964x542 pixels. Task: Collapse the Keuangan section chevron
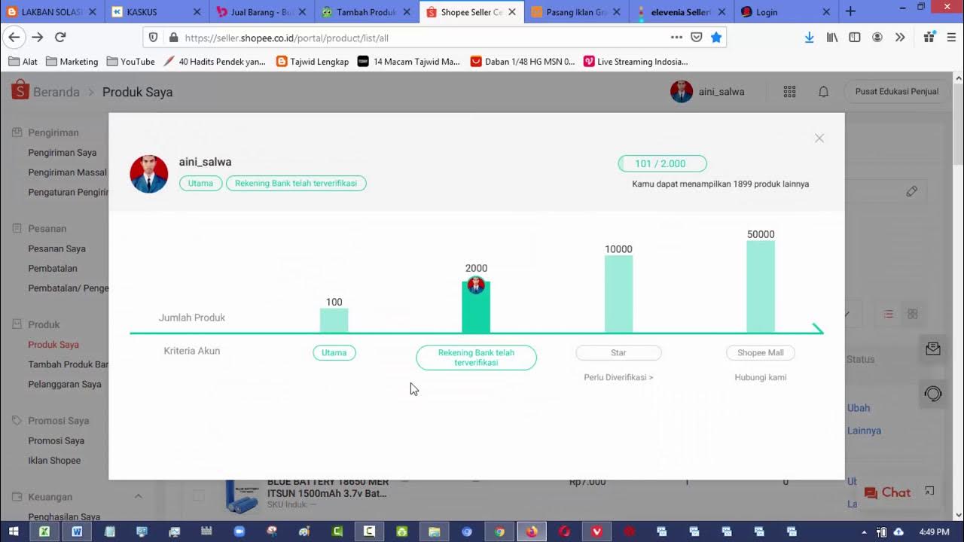pos(138,497)
